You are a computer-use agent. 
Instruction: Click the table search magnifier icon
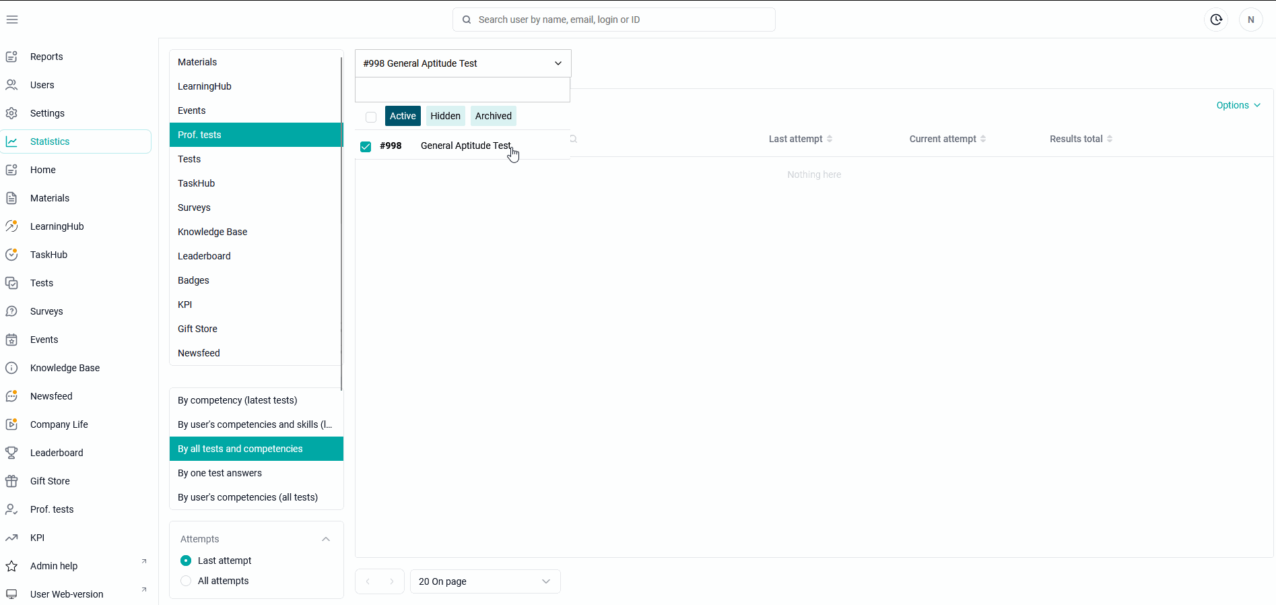pyautogui.click(x=574, y=139)
